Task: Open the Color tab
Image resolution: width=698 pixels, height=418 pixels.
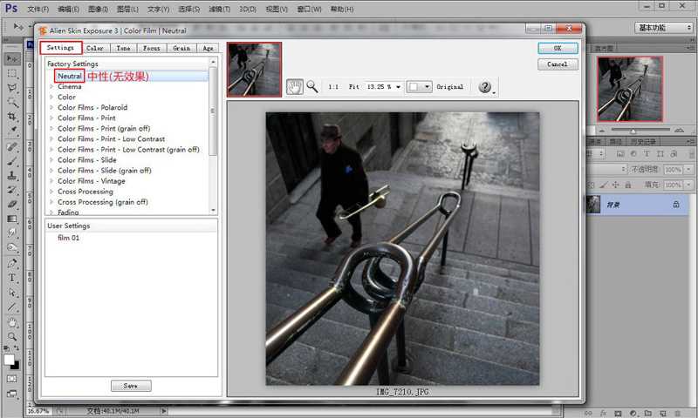Action: click(x=95, y=48)
